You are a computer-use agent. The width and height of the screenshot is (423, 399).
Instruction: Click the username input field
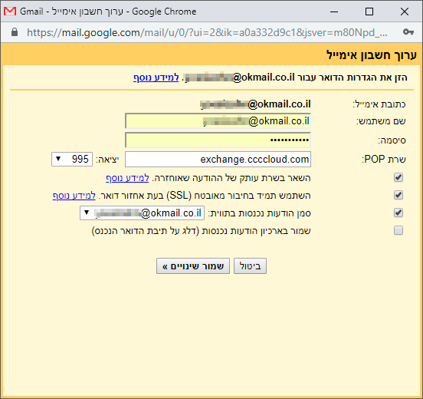point(218,121)
